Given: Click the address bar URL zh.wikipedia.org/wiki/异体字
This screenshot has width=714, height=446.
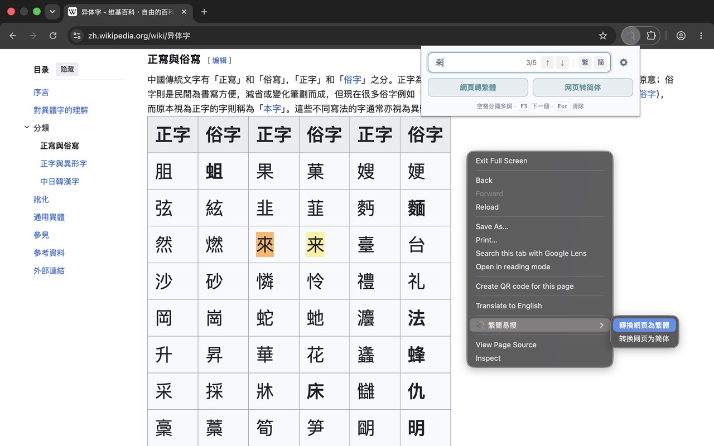Looking at the screenshot, I should tap(139, 36).
